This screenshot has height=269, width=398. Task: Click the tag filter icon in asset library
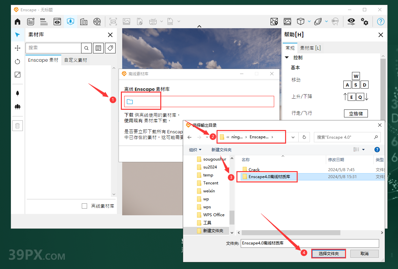coord(110,48)
